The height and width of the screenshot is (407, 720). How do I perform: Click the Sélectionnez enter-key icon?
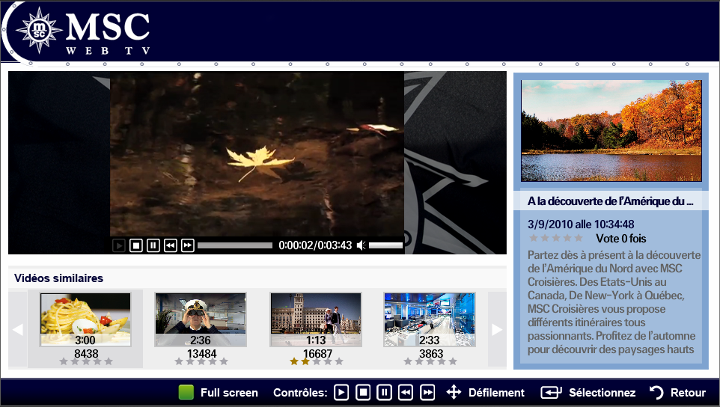pyautogui.click(x=551, y=392)
